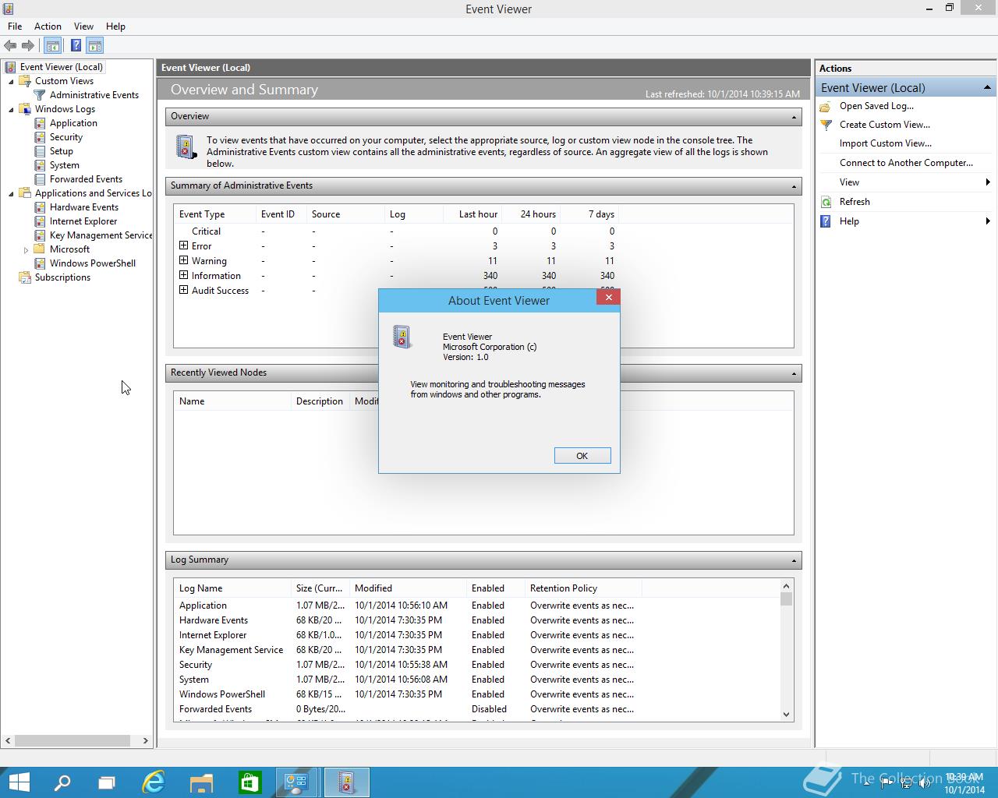Open Internet Explorer from the taskbar

(x=154, y=782)
